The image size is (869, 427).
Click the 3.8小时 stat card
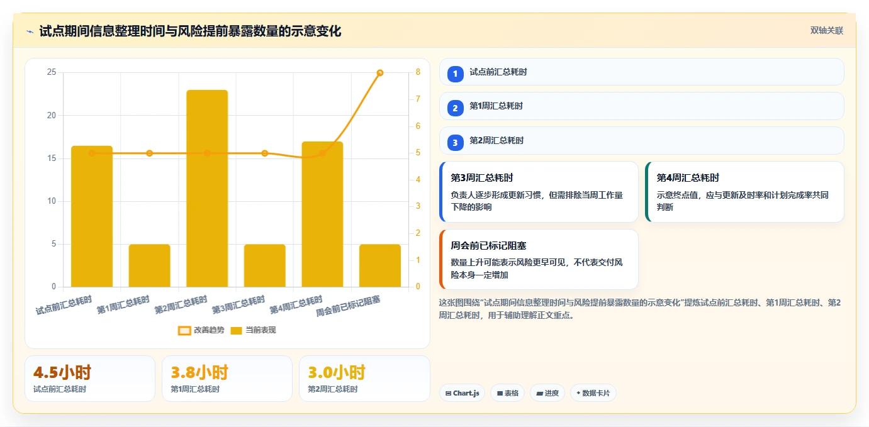[227, 379]
